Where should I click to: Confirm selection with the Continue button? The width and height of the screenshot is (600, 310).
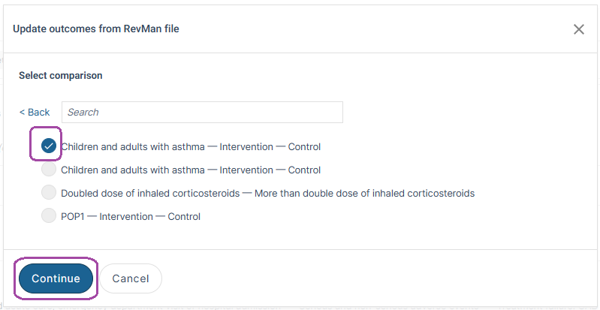[56, 278]
